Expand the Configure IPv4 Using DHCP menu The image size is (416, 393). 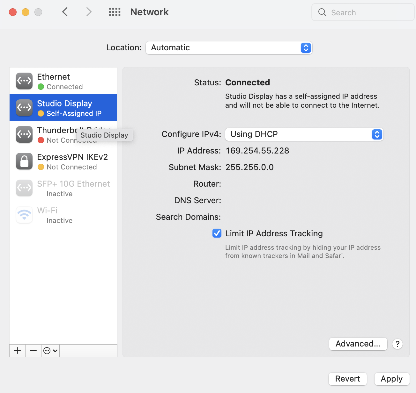click(304, 134)
